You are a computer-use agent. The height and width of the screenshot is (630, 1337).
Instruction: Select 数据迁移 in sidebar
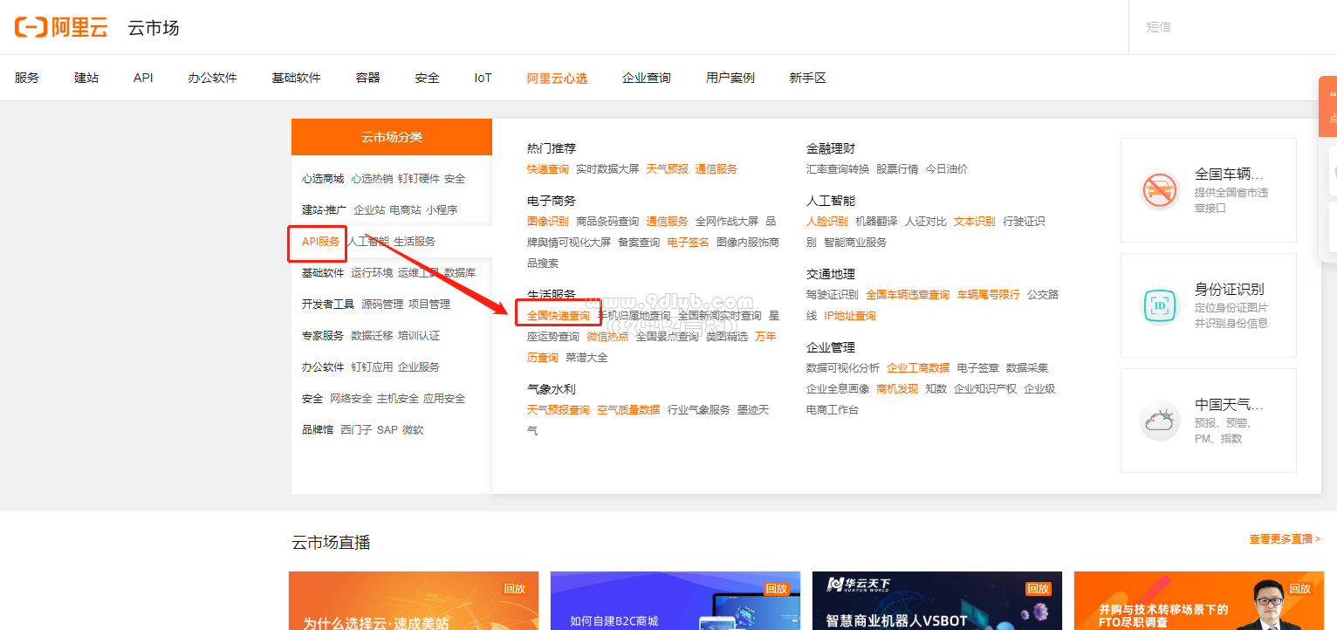tap(372, 336)
